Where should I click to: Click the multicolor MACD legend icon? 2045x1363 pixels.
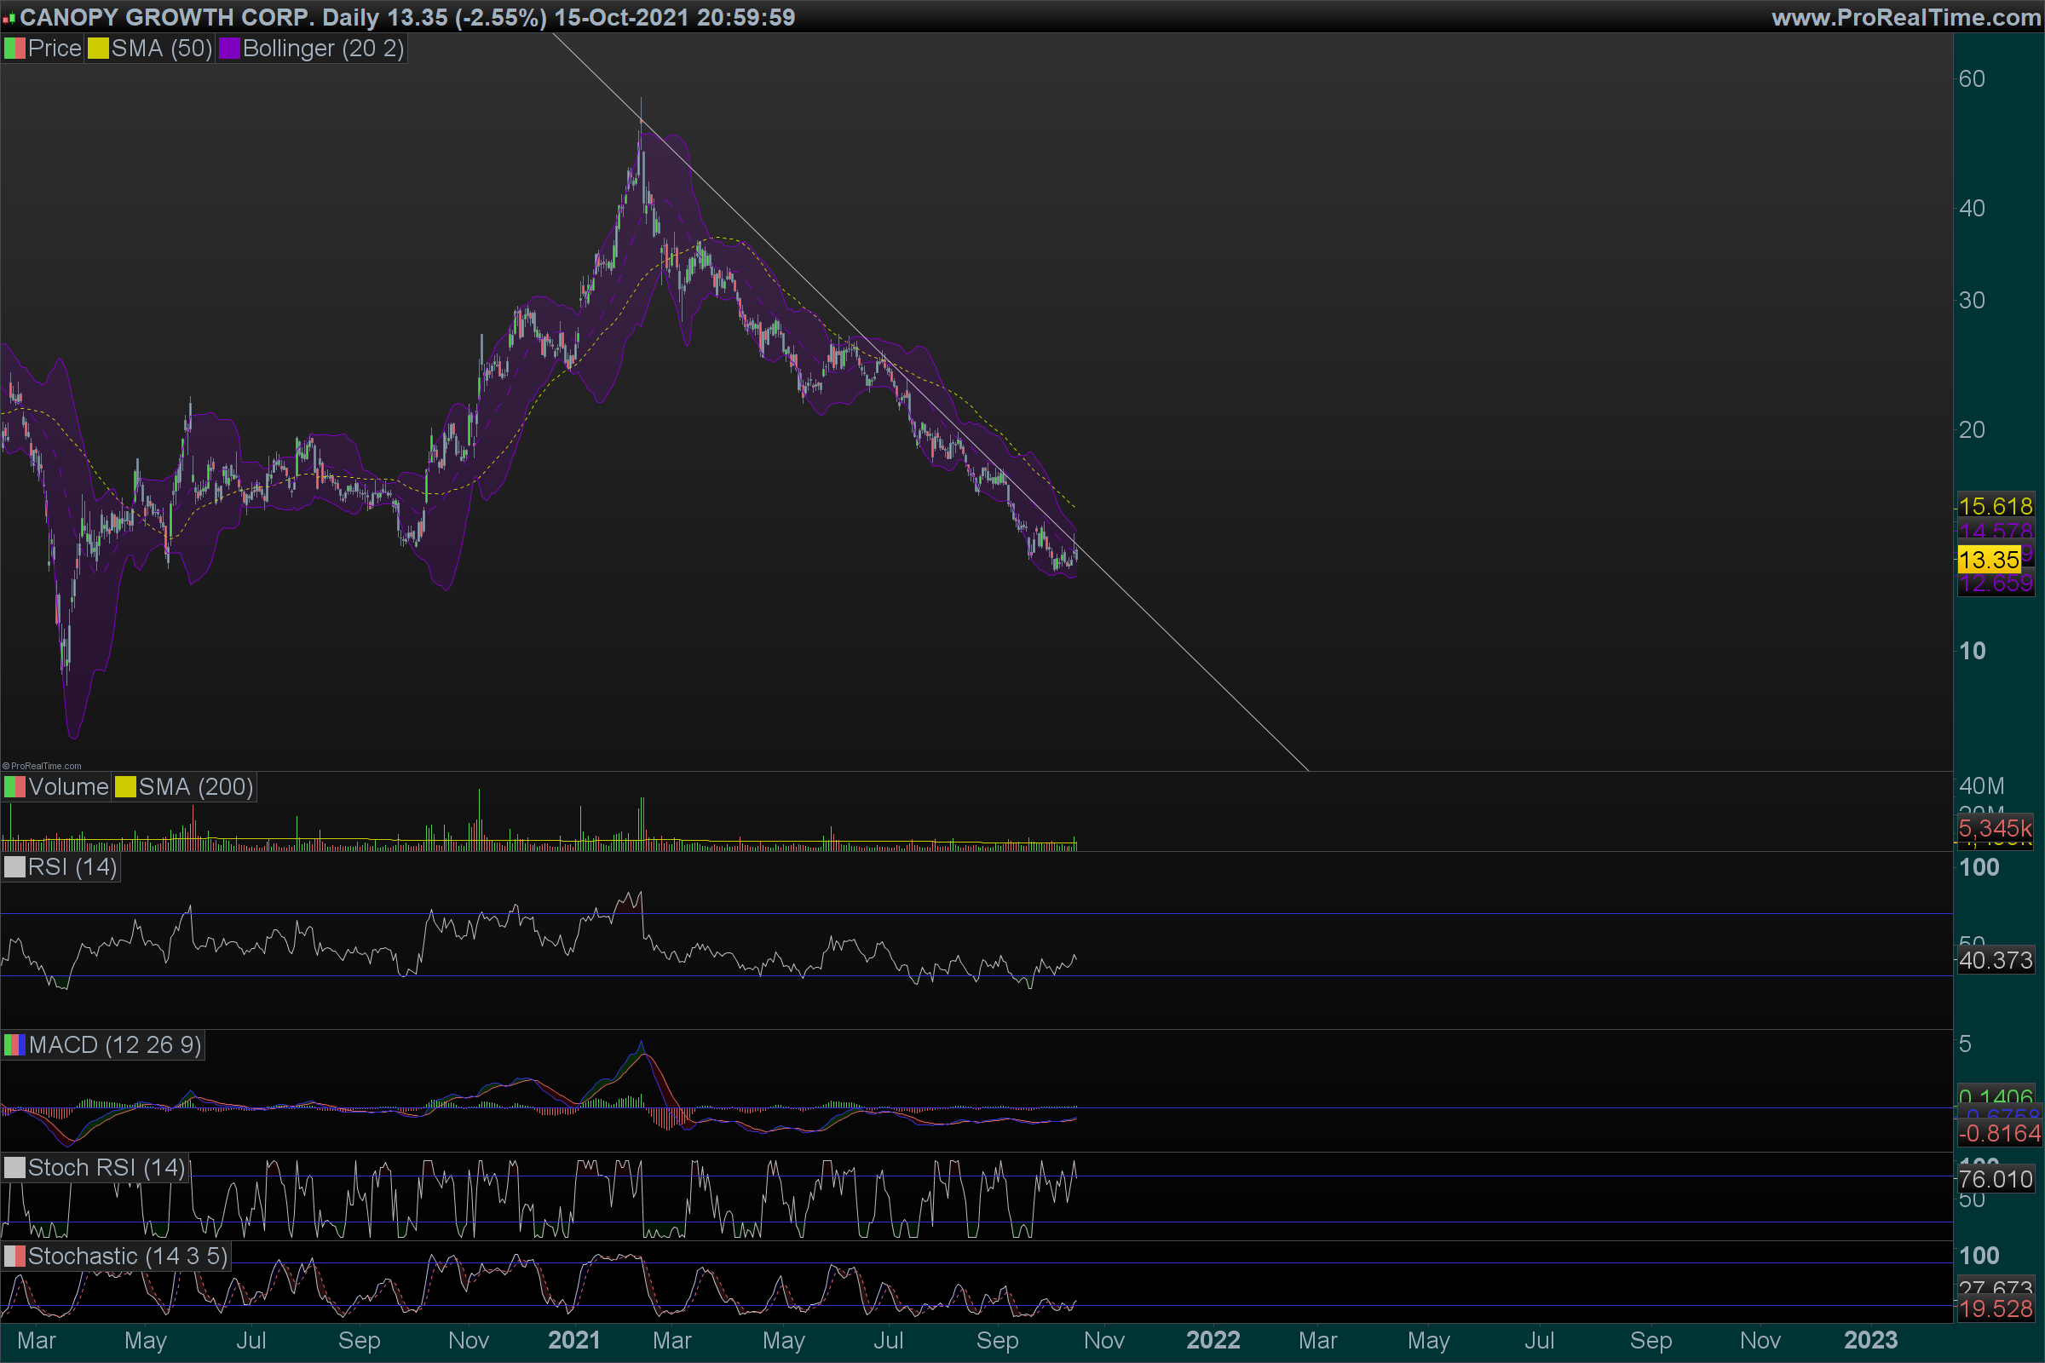pos(14,1045)
